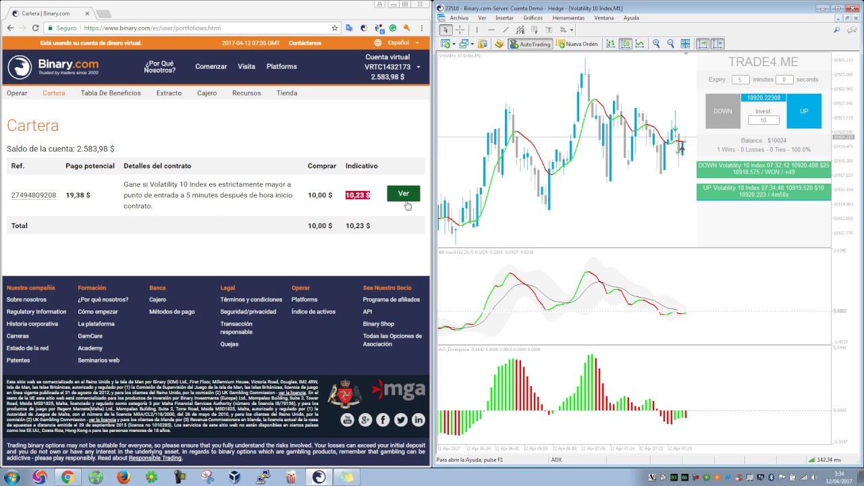
Task: Toggle AutoTrading in MetaTrader
Action: pyautogui.click(x=530, y=44)
